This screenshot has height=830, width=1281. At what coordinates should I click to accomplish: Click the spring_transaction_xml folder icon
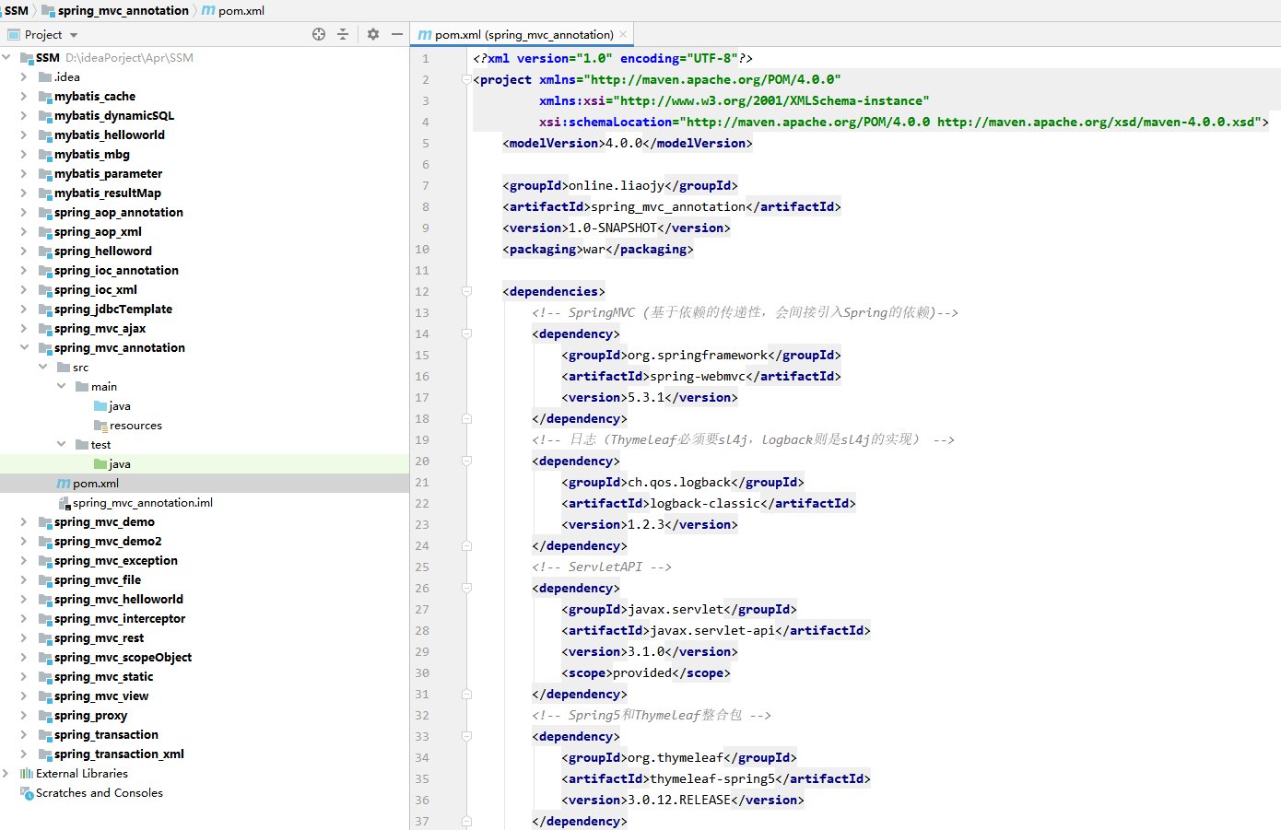pyautogui.click(x=45, y=754)
